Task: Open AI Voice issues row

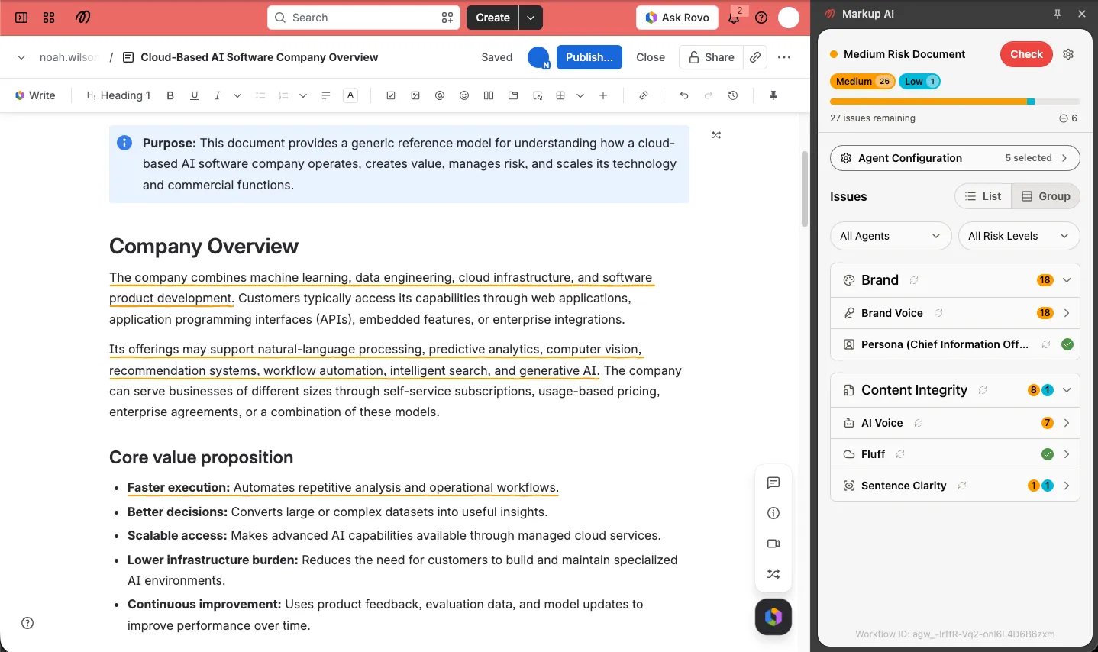Action: (x=954, y=423)
